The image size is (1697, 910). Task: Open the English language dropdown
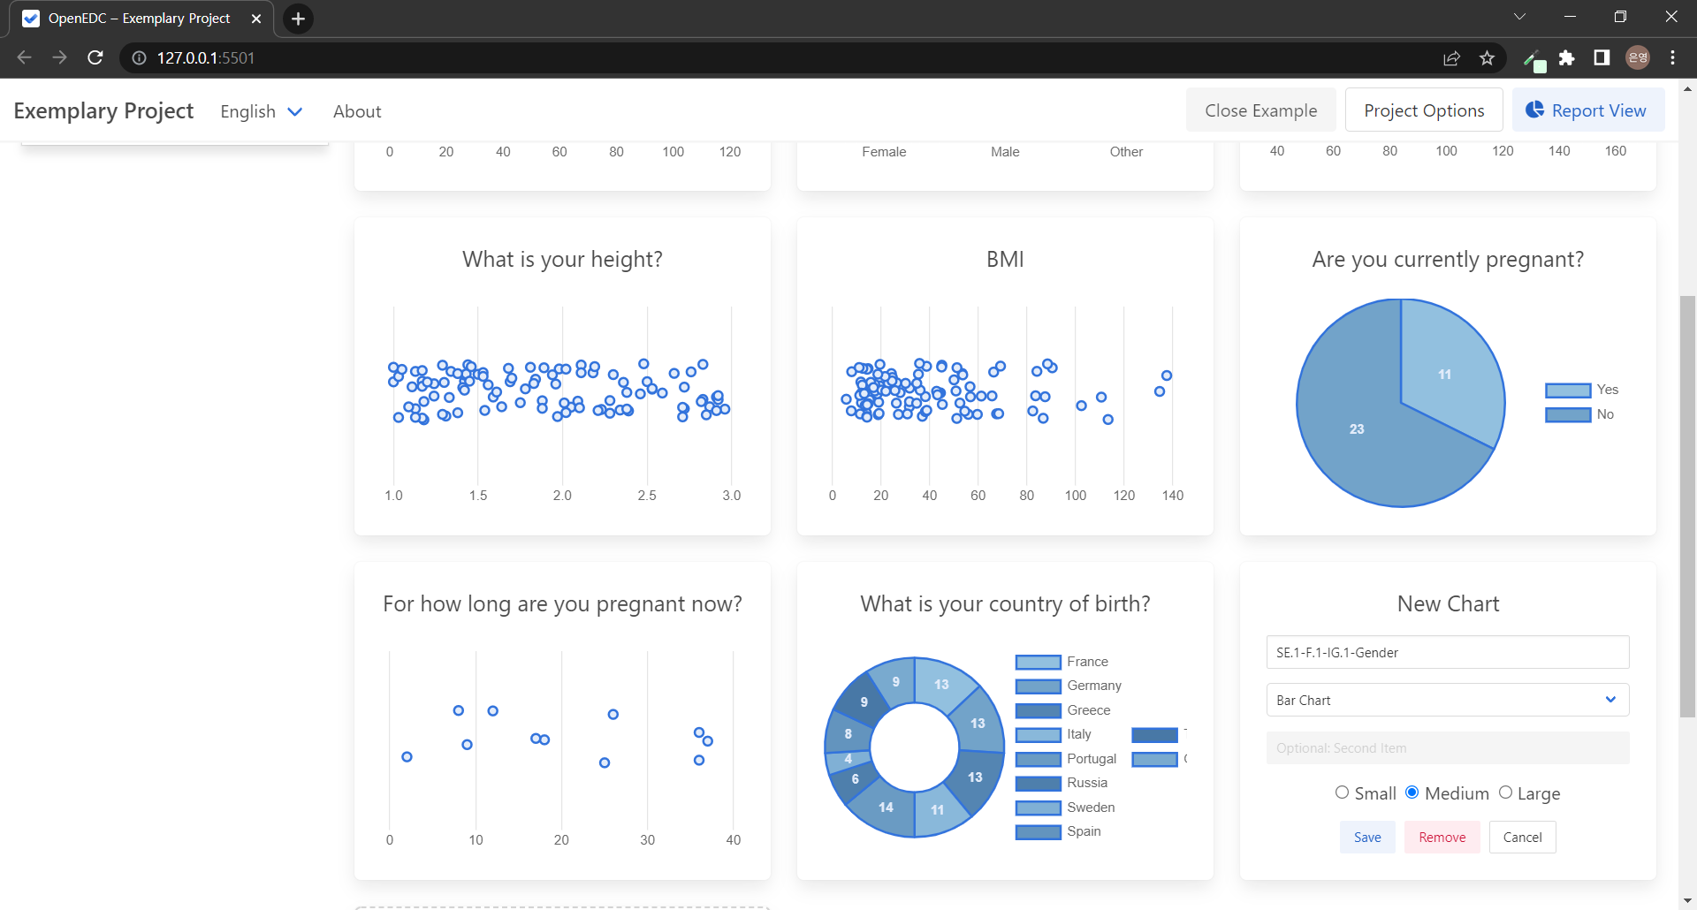tap(262, 111)
